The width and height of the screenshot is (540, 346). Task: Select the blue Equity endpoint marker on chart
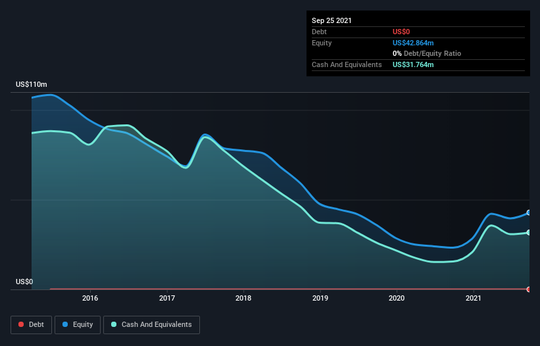pos(529,212)
